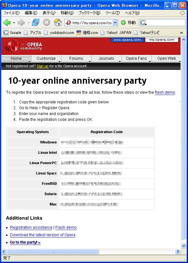Open the Yahoo!テレビ bookmark
This screenshot has width=188, height=263.
(x=147, y=33)
